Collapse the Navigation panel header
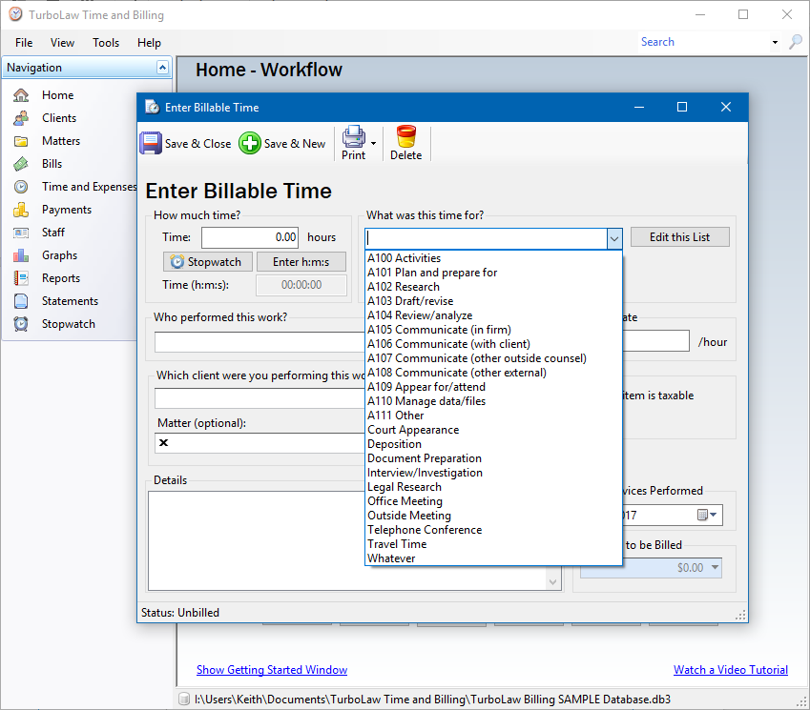Image resolution: width=810 pixels, height=710 pixels. [163, 68]
